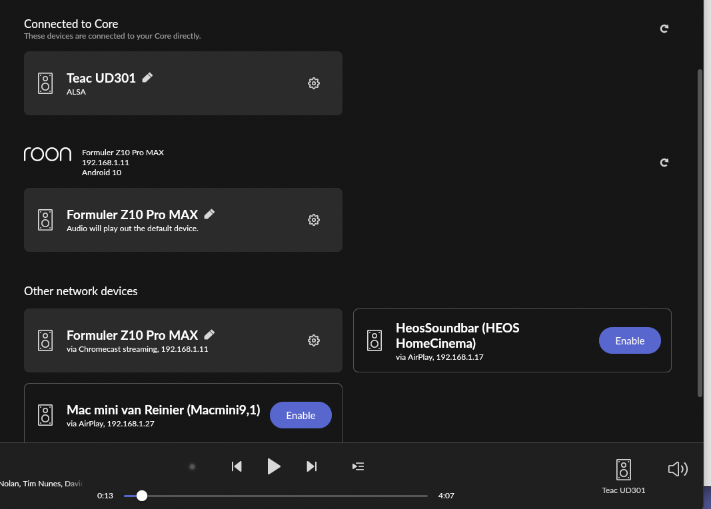The image size is (711, 509).
Task: Click speaker icon on Mac mini card
Action: click(45, 415)
